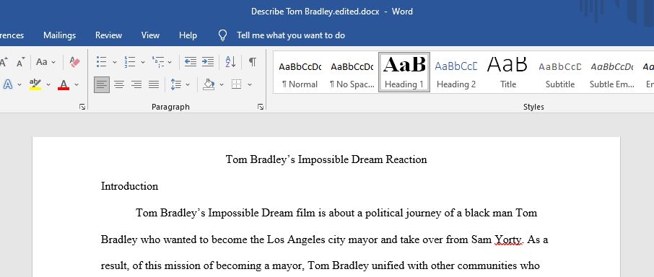Viewport: 654px width, 277px height.
Task: Expand line spacing dropdown arrow
Action: (188, 84)
